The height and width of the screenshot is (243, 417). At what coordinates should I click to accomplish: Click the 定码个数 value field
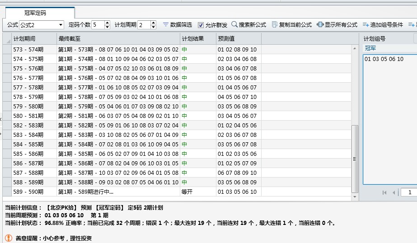click(98, 25)
